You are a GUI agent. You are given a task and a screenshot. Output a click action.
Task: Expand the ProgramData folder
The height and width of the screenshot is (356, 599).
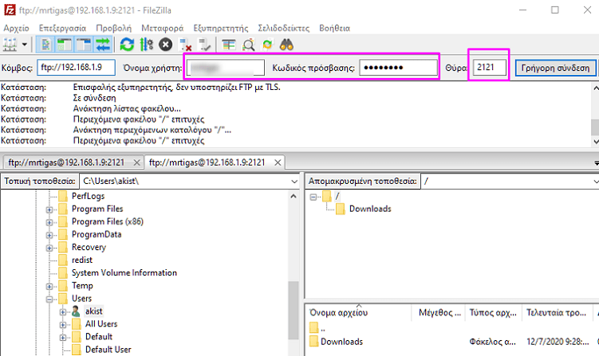(49, 235)
